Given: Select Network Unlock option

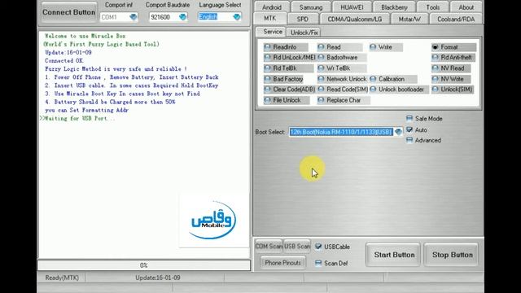Looking at the screenshot, I should click(342, 79).
